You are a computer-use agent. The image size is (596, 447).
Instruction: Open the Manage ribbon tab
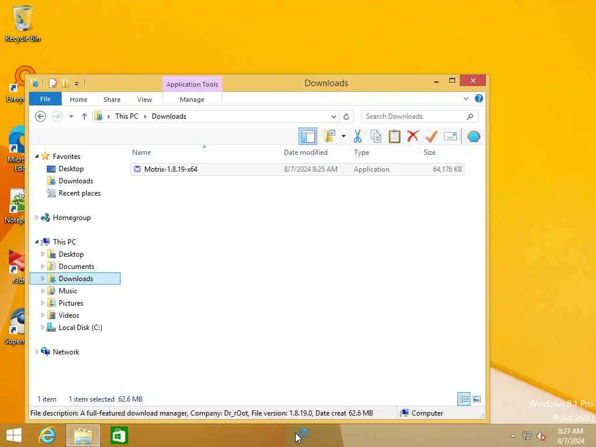pos(192,99)
